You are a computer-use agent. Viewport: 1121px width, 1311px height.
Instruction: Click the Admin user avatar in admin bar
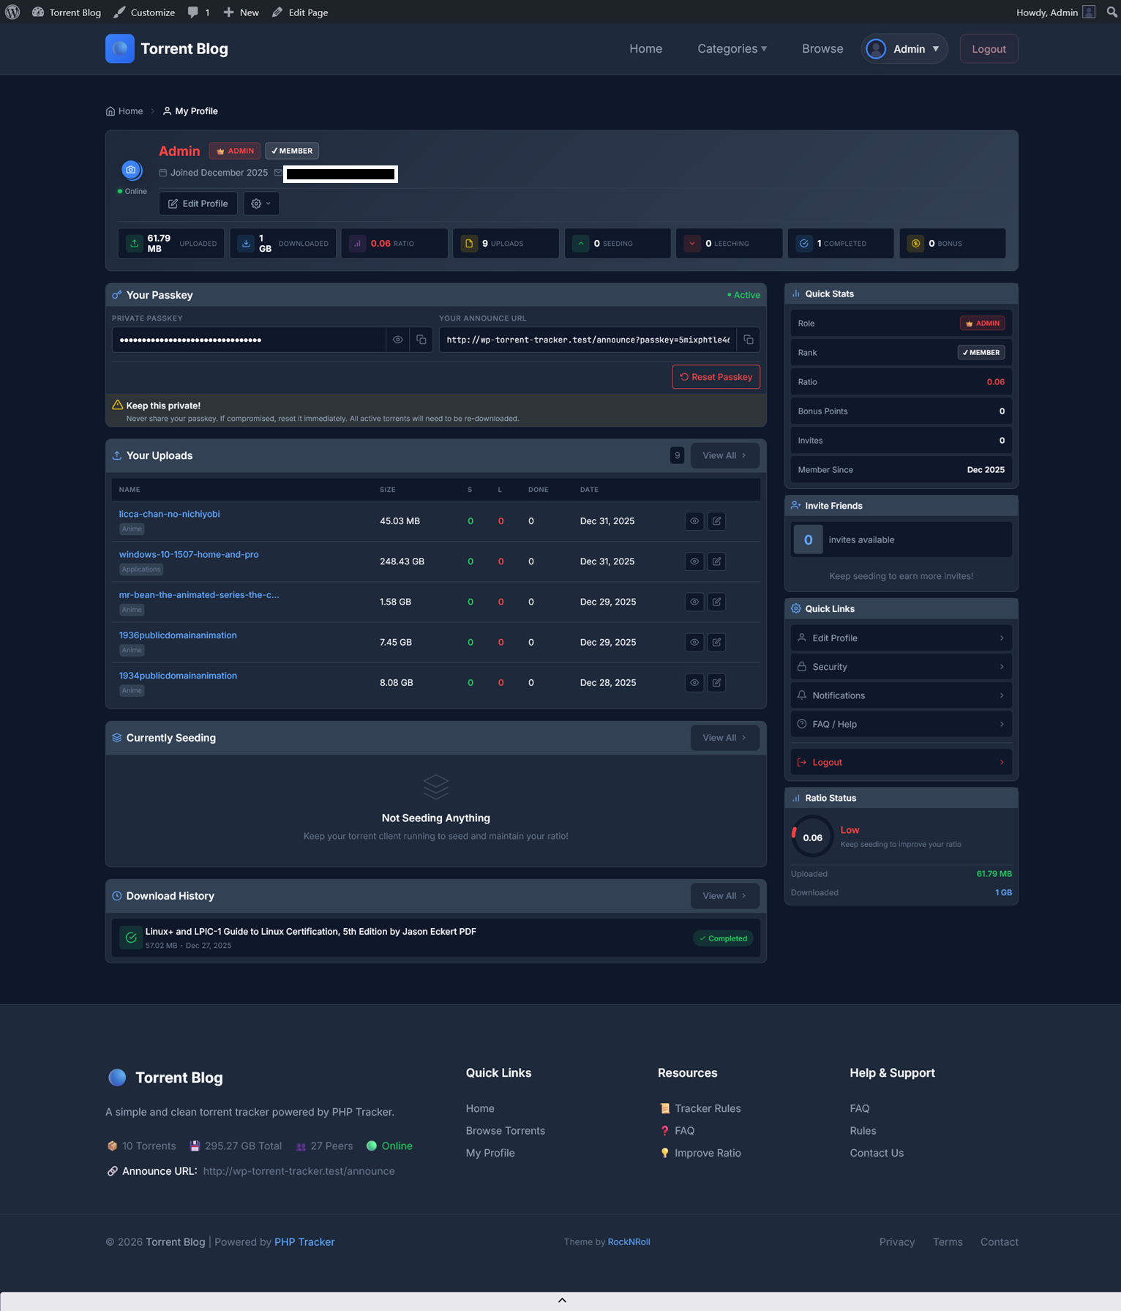coord(1089,12)
